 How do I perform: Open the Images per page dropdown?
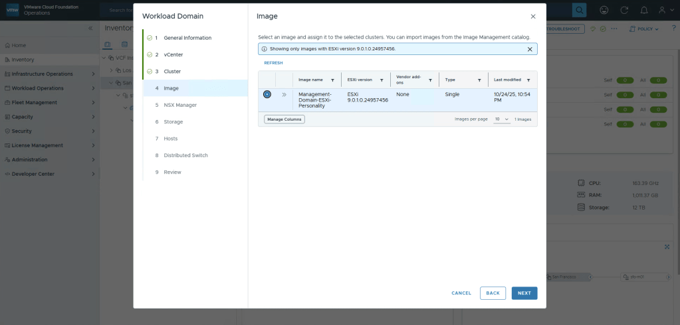point(502,119)
